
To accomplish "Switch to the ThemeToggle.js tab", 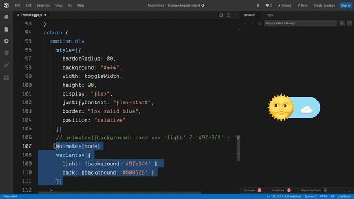I will [x=32, y=15].
